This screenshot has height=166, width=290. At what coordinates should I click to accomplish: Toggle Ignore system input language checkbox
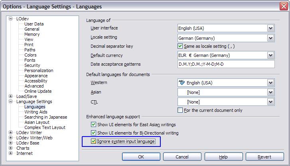point(93,141)
